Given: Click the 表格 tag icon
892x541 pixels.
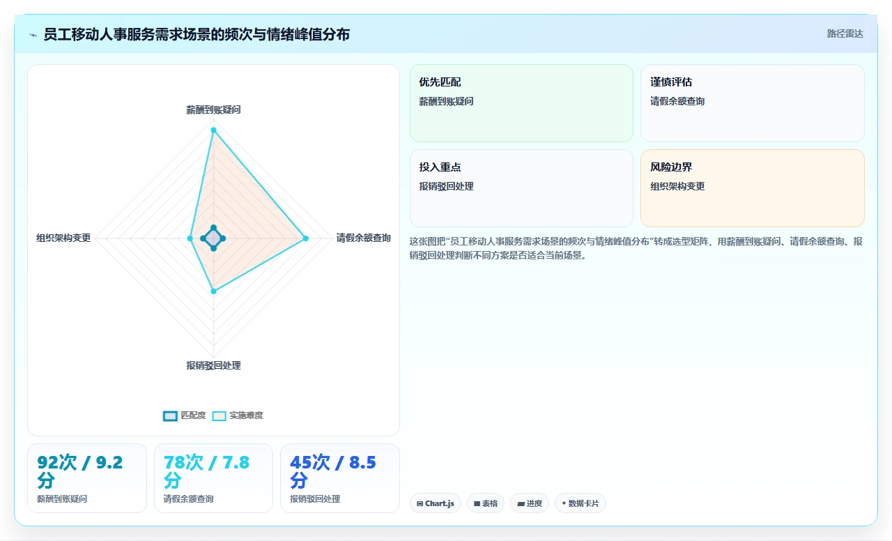Looking at the screenshot, I should tap(477, 503).
